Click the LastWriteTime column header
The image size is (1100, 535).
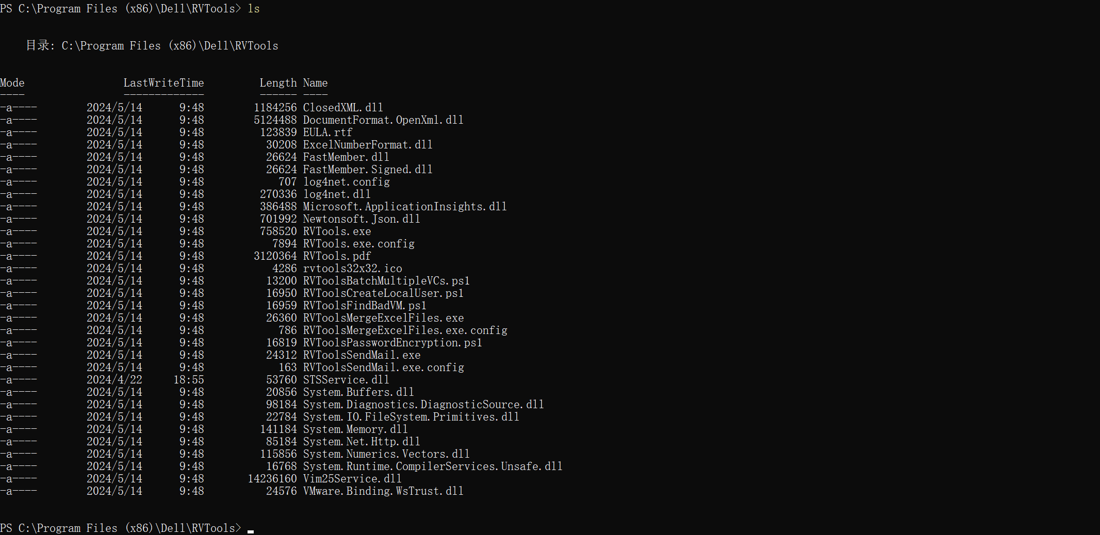tap(163, 83)
